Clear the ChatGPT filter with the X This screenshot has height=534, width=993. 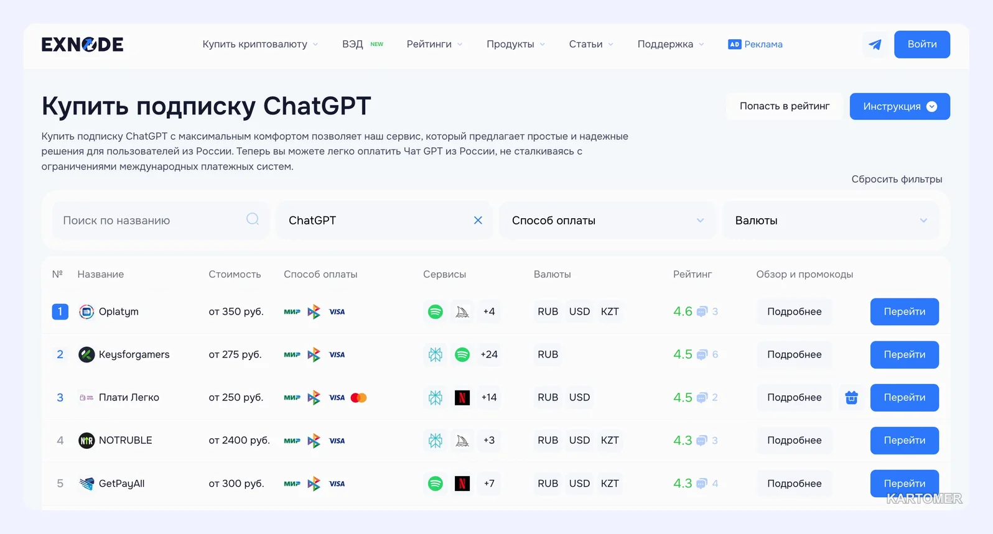click(478, 220)
